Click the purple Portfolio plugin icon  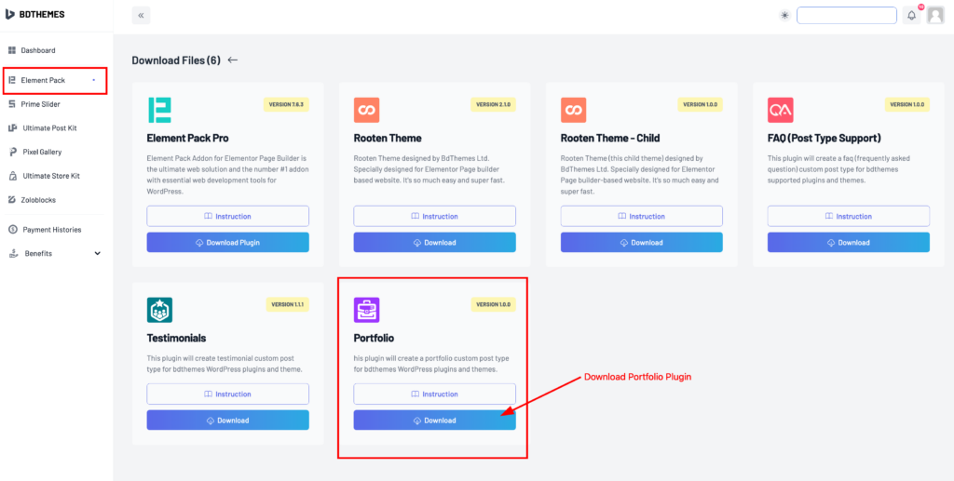point(366,310)
